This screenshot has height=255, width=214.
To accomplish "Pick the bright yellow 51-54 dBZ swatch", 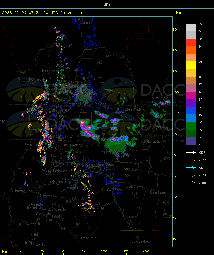I will pos(191,65).
